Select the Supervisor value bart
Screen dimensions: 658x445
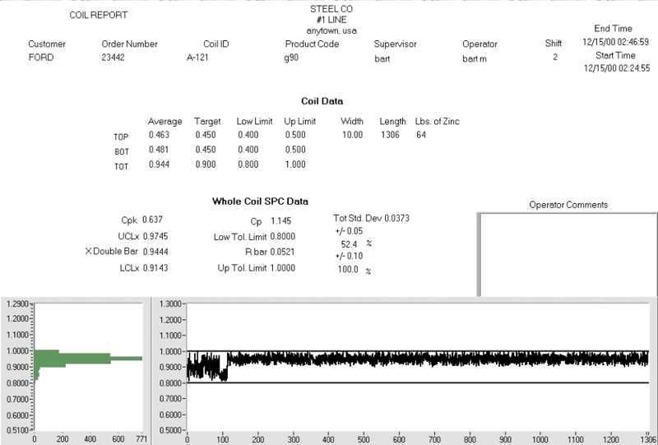point(382,59)
